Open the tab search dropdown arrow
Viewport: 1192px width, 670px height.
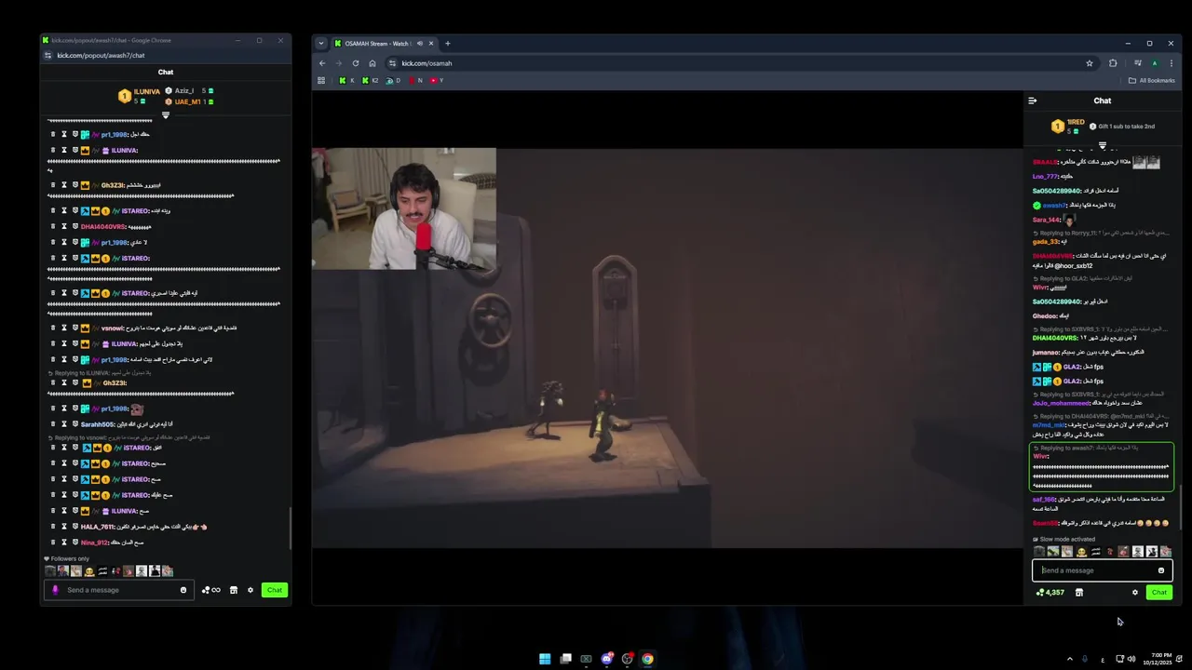point(321,44)
